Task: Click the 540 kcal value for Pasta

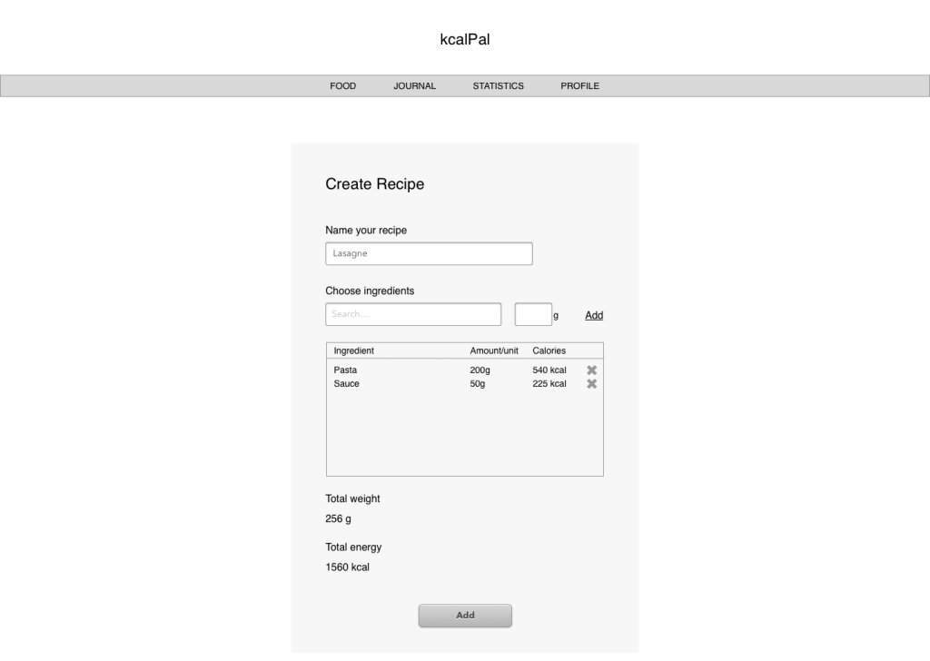Action: 549,370
